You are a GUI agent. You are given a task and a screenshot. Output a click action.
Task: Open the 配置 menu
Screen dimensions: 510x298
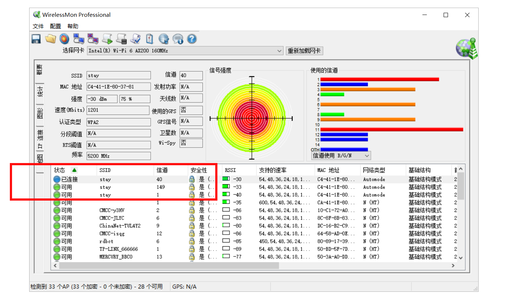pos(55,26)
